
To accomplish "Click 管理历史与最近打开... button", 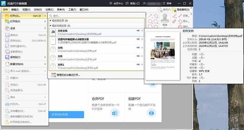I will pyautogui.click(x=66, y=75).
